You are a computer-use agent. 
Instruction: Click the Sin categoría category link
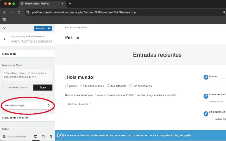point(118,86)
